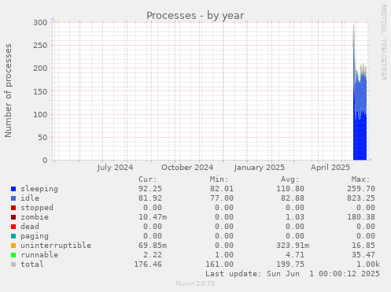
Task: Click the 'paging' legend label
Action: coord(35,236)
